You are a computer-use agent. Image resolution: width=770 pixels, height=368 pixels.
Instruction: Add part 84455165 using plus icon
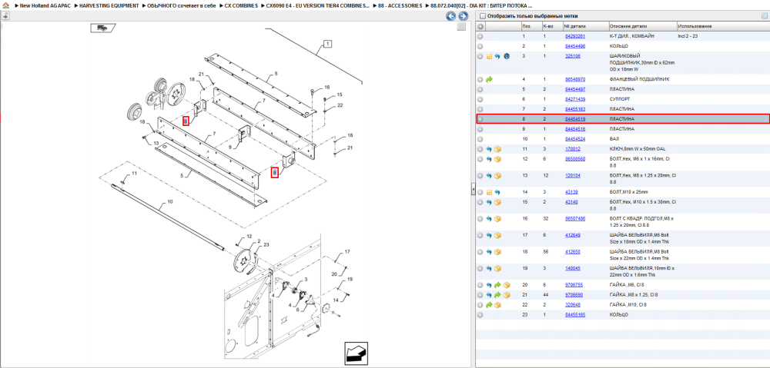coord(480,314)
